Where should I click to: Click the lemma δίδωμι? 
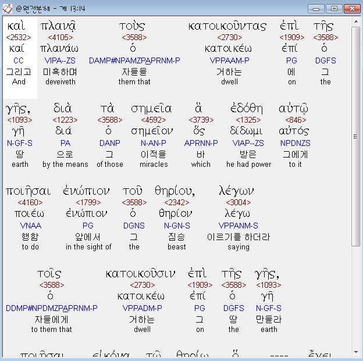pos(246,131)
